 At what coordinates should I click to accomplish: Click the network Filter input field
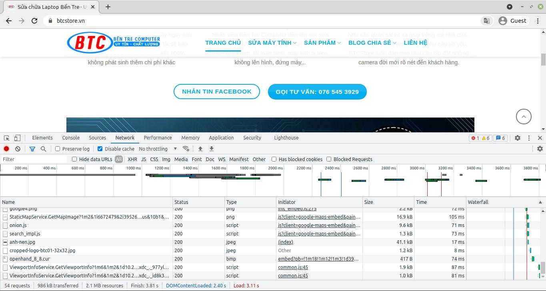34,159
